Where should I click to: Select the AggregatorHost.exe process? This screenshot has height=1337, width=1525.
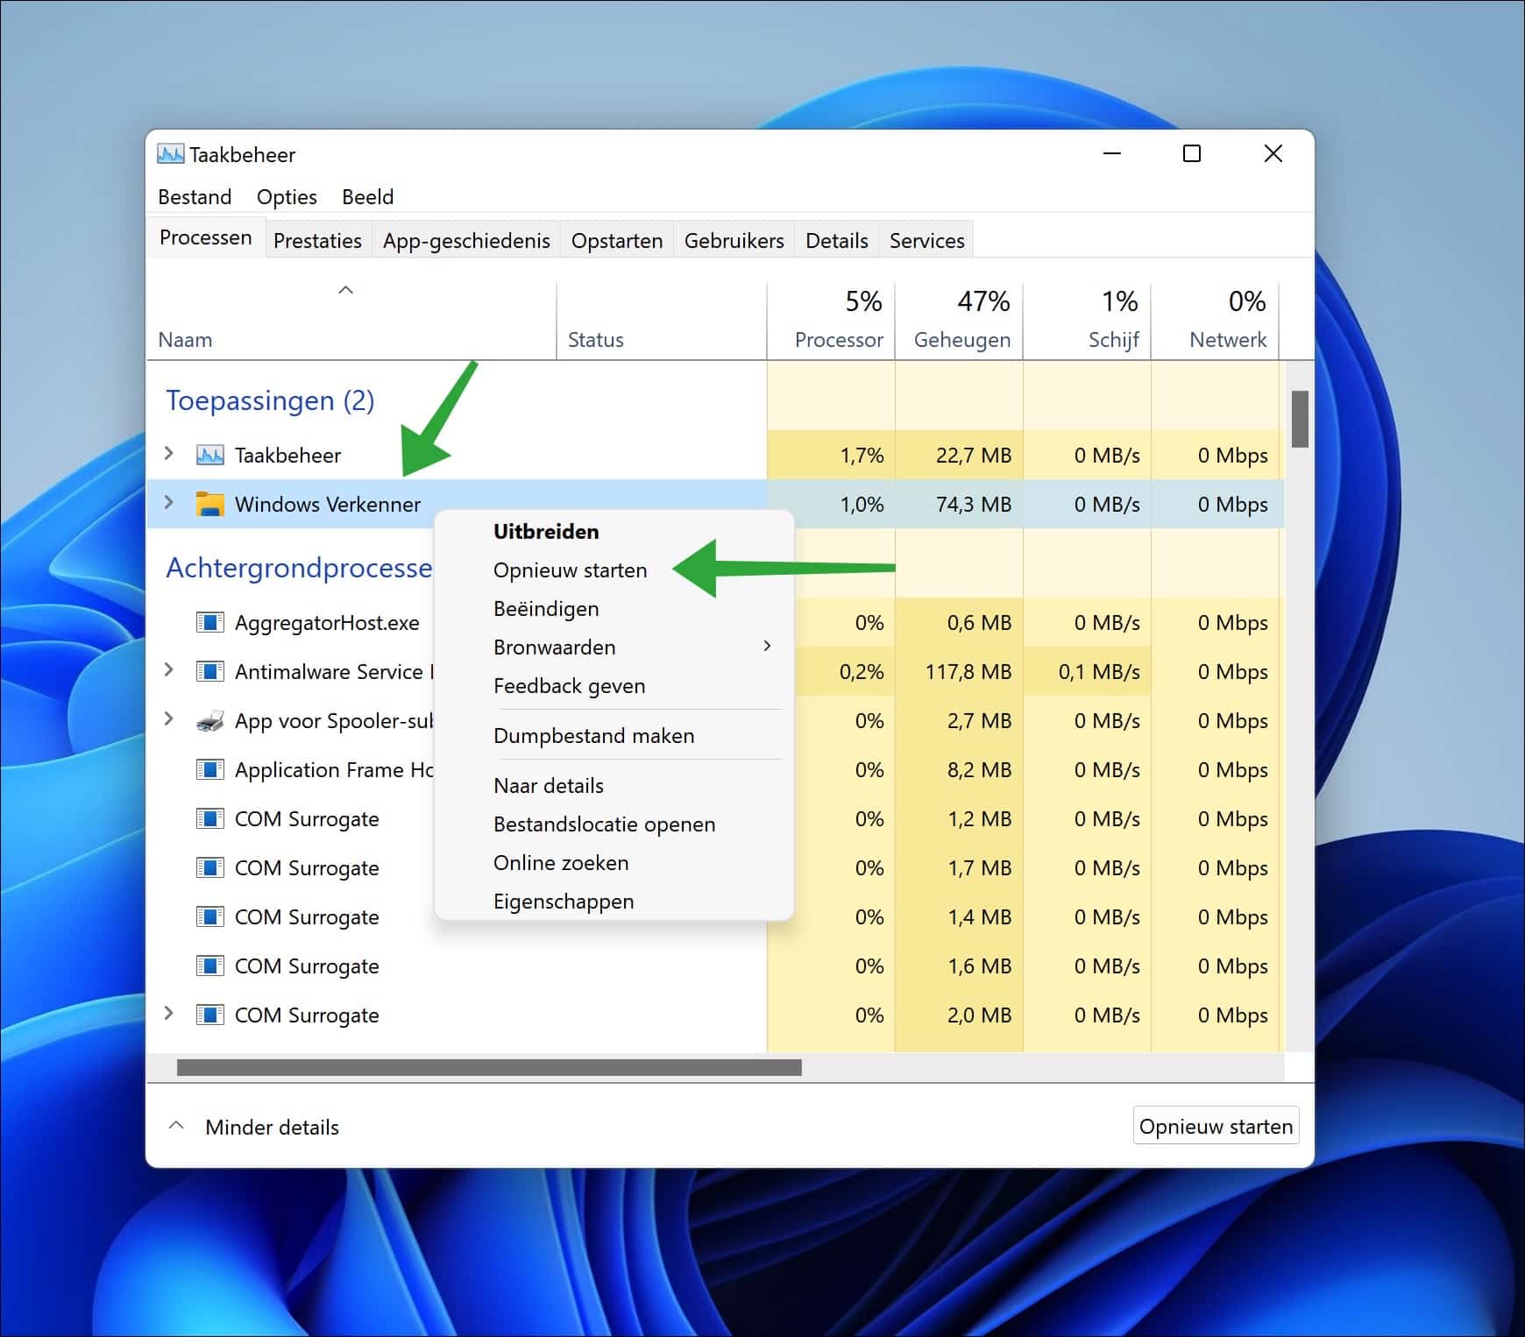click(x=327, y=623)
